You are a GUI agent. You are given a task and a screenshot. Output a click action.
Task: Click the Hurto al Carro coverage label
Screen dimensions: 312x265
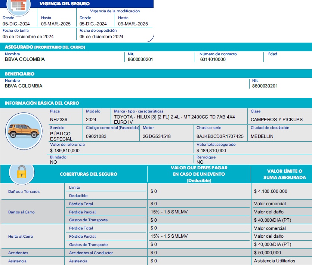pos(21,237)
